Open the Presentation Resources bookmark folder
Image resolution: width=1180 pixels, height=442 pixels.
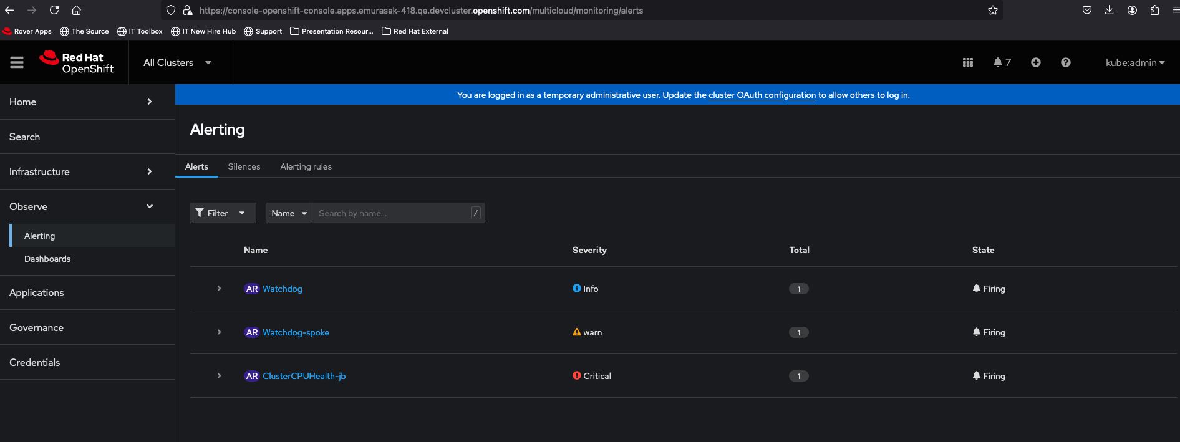tap(332, 31)
